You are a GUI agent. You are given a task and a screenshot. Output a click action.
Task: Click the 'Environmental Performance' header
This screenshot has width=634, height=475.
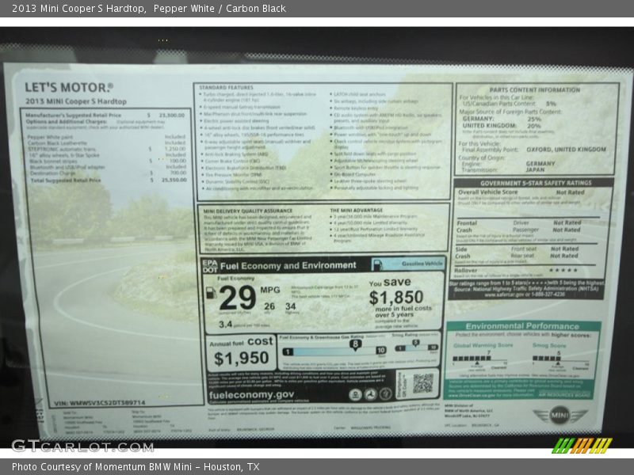[x=522, y=326]
